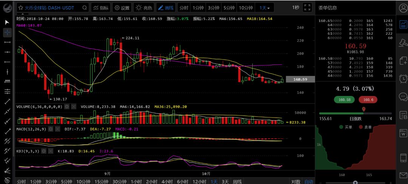Open the alarm clock price alerts

click(x=403, y=78)
